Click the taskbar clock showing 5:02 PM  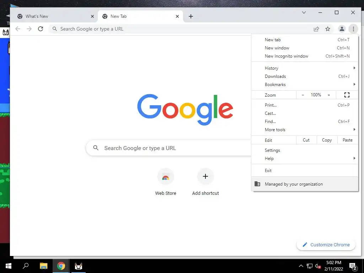[333, 266]
